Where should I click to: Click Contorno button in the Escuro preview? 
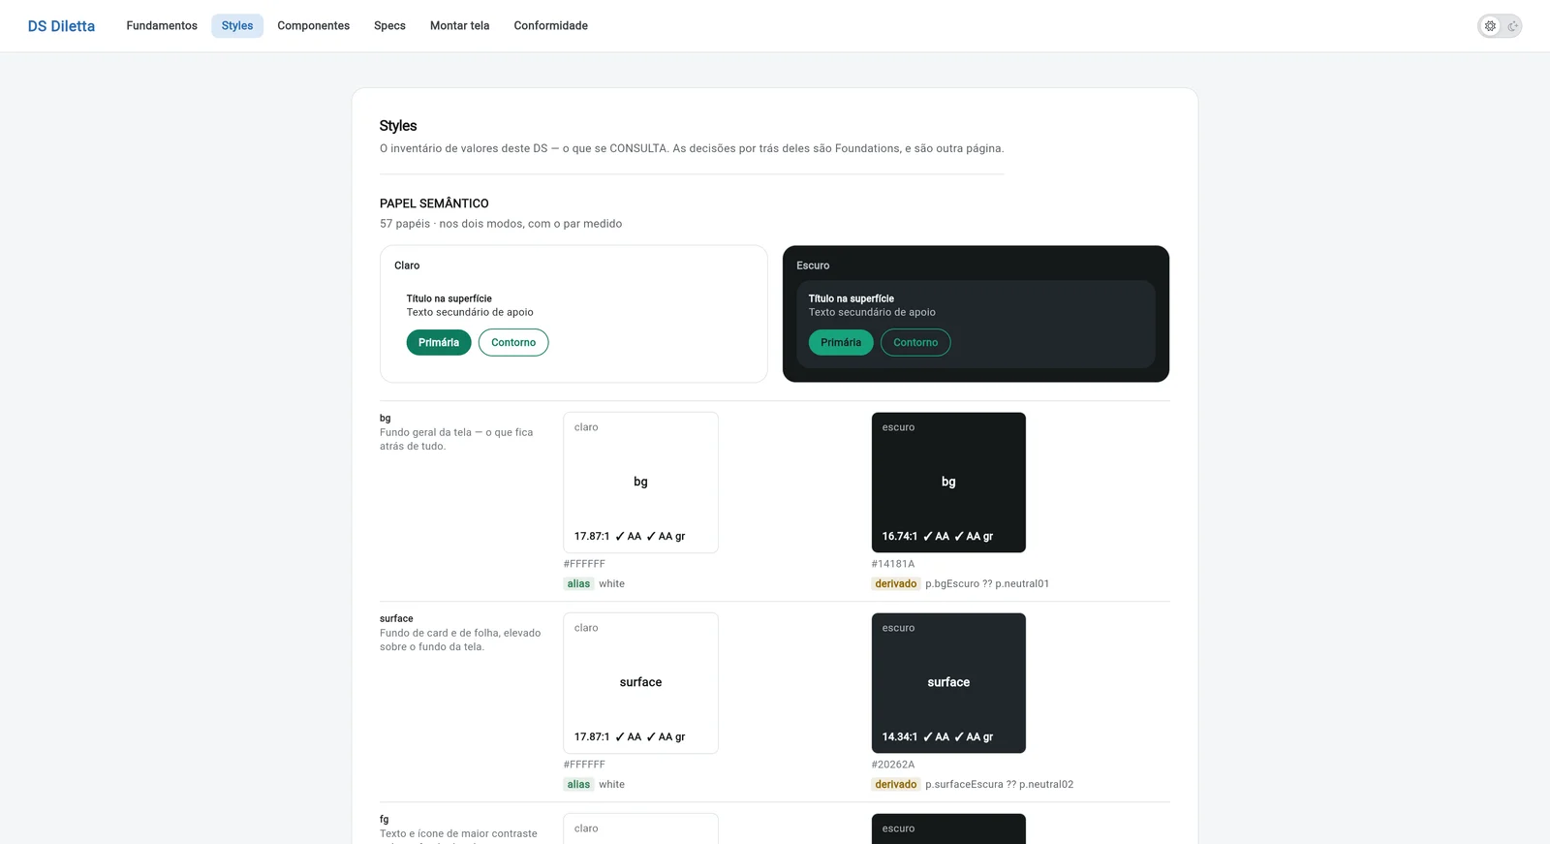tap(915, 343)
